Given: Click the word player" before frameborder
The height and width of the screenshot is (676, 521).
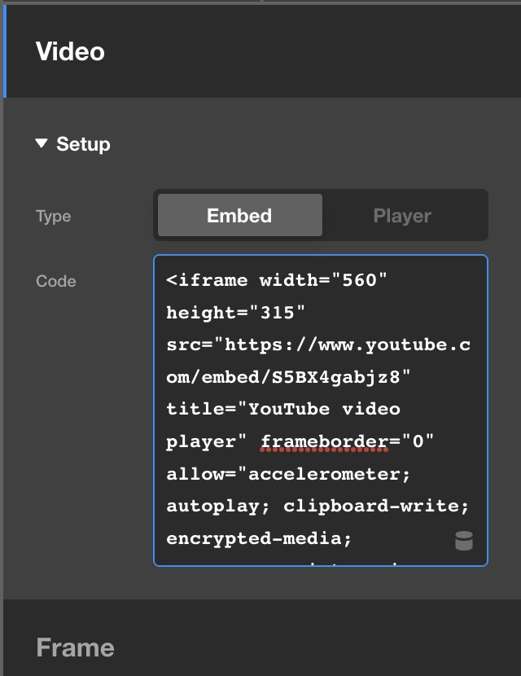Looking at the screenshot, I should (x=207, y=441).
